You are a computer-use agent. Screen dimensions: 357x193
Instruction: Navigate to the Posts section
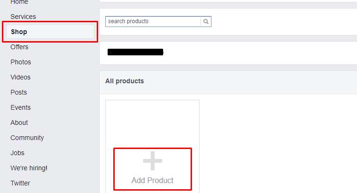(18, 92)
